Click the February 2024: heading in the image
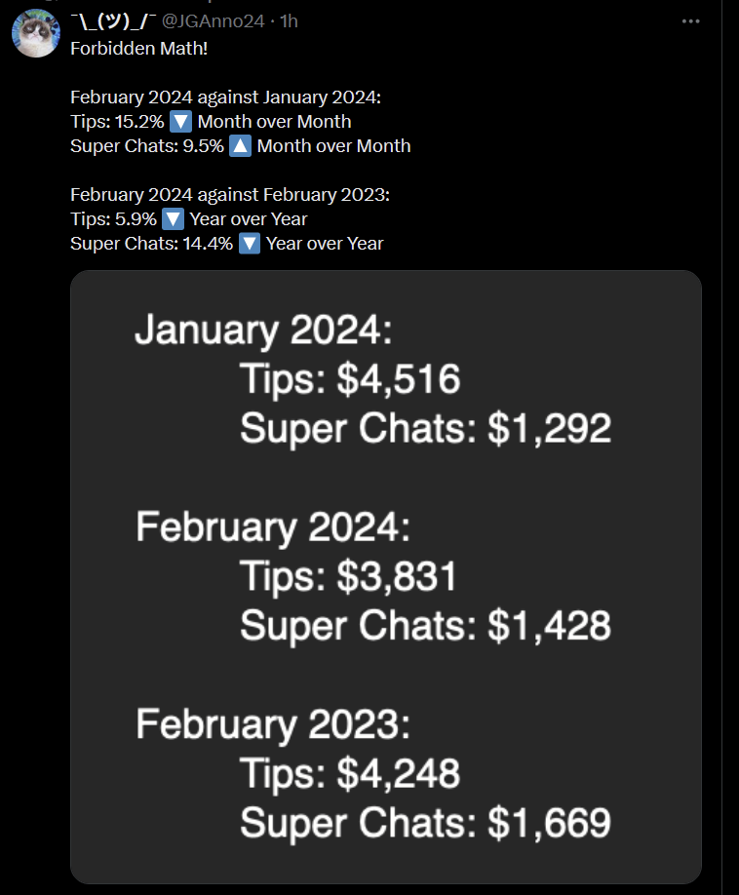This screenshot has width=739, height=895. click(x=273, y=526)
